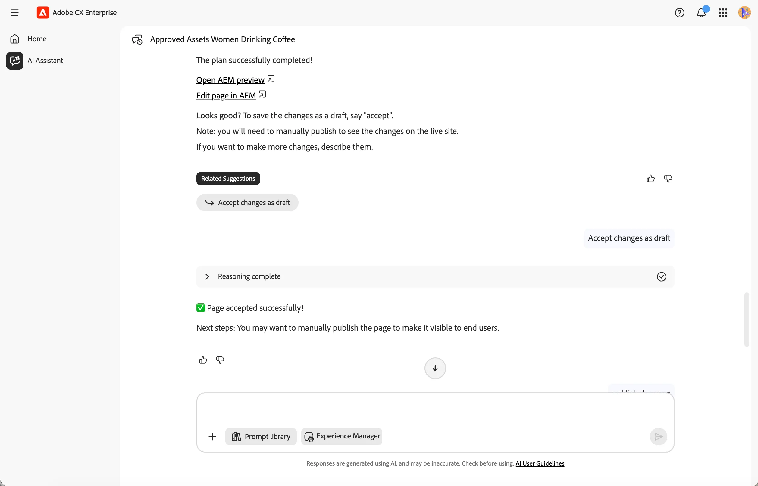
Task: Open the conversation history icon
Action: point(137,39)
